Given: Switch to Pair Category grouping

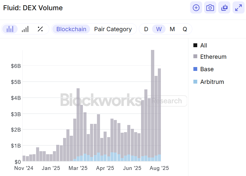Looking at the screenshot, I should [113, 29].
